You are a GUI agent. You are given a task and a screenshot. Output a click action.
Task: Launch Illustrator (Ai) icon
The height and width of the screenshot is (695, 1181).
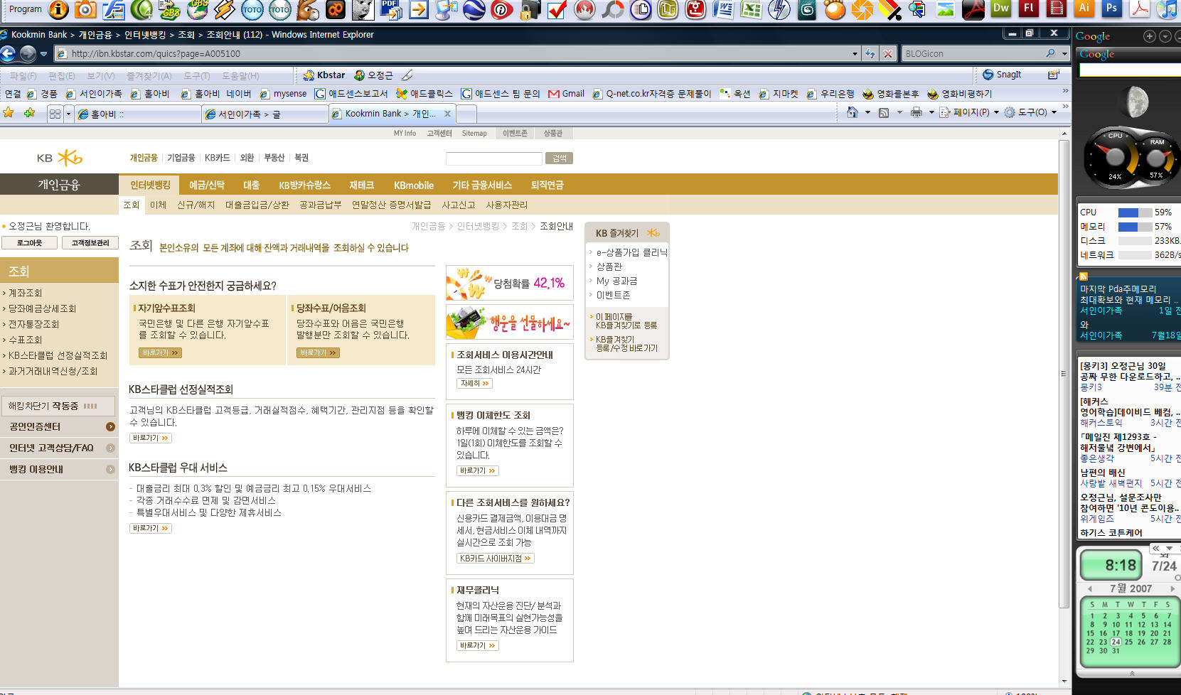[1084, 9]
